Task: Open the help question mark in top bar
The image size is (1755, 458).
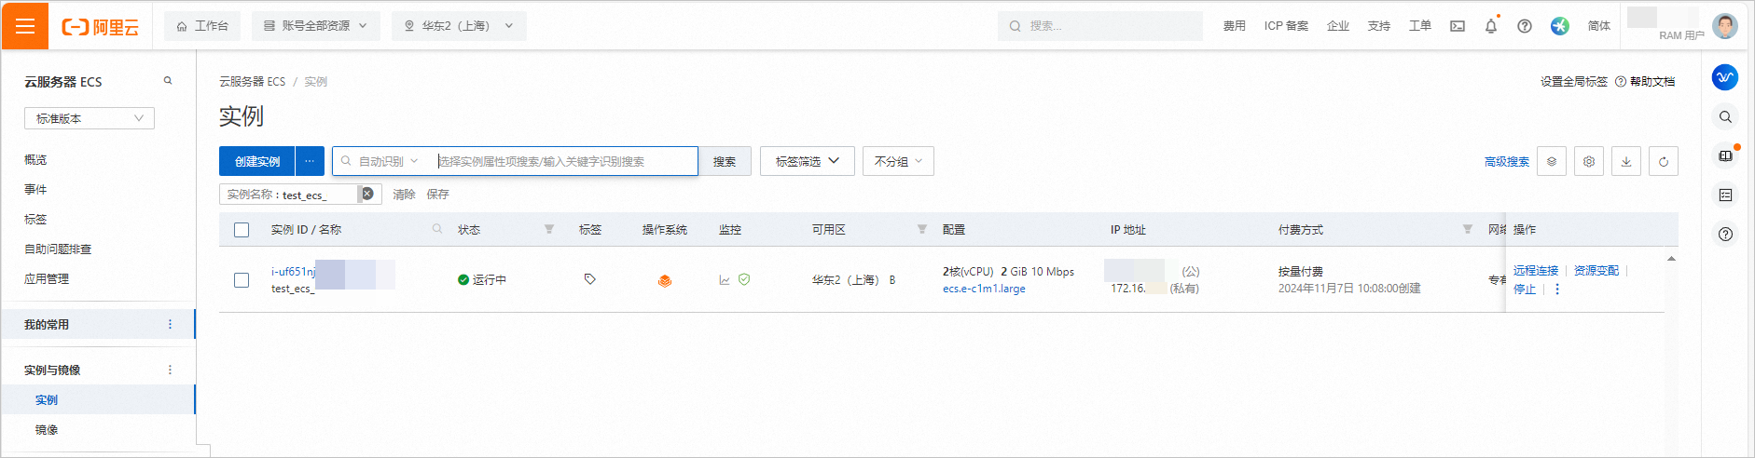Action: pyautogui.click(x=1525, y=26)
